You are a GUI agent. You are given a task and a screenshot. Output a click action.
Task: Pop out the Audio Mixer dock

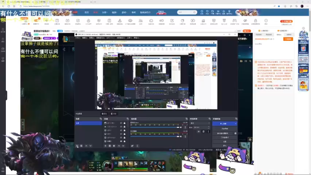pyautogui.click(x=187, y=119)
